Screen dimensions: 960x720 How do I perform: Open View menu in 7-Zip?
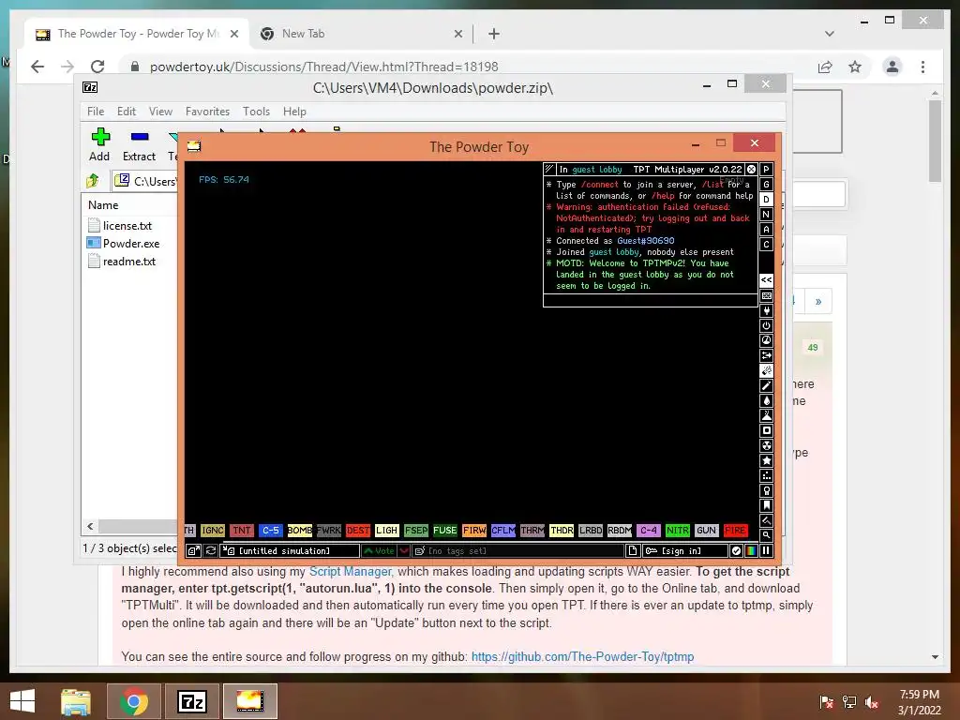[160, 112]
